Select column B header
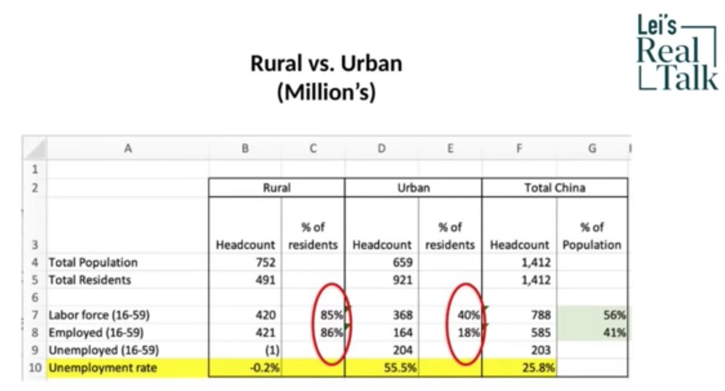Image resolution: width=725 pixels, height=391 pixels. [x=245, y=147]
